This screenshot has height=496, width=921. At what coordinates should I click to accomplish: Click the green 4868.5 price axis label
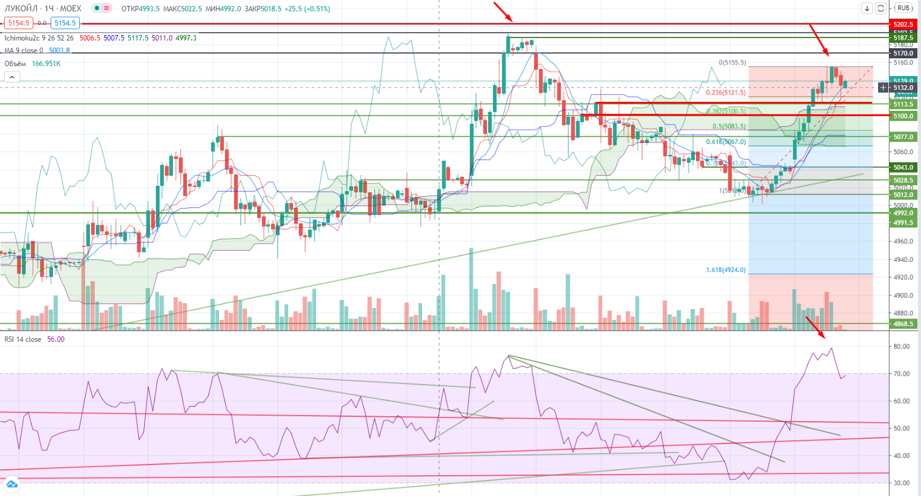[903, 324]
